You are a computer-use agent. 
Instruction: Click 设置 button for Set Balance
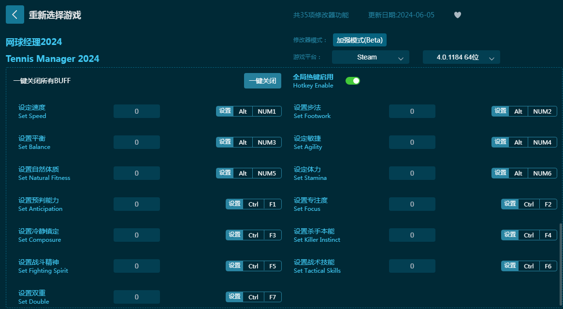click(x=225, y=142)
